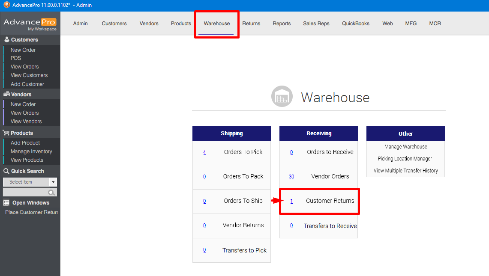Image resolution: width=489 pixels, height=276 pixels.
Task: Open the Reports menu tab
Action: coord(282,24)
